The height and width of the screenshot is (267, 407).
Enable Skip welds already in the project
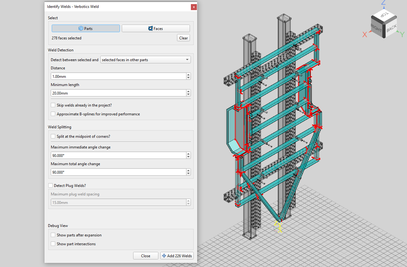[53, 105]
